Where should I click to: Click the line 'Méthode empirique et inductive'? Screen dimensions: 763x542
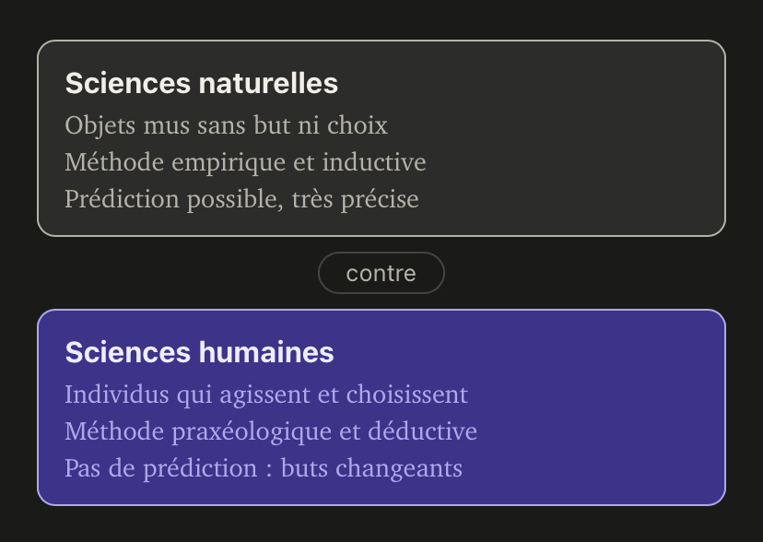(245, 162)
